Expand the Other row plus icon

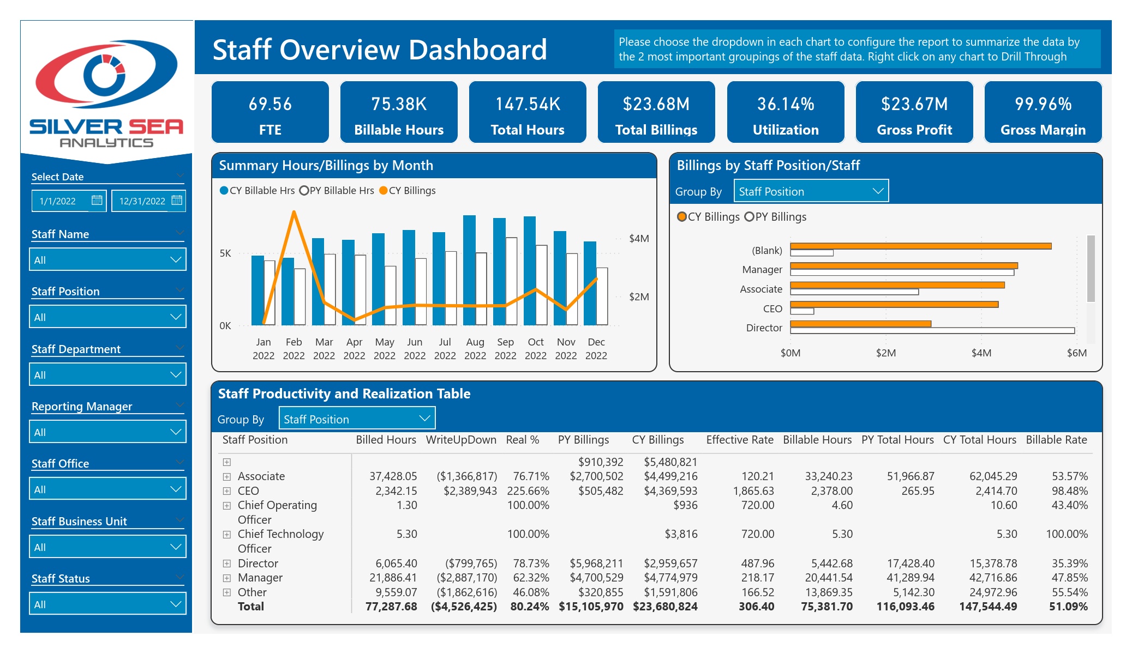pos(227,592)
